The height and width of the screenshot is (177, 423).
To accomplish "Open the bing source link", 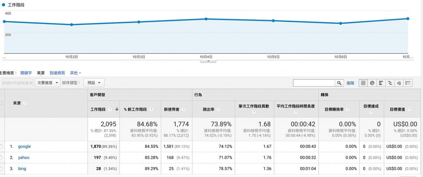I will [22, 169].
